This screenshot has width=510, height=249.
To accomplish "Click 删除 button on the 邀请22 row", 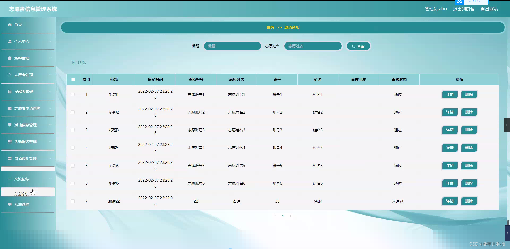I will tap(469, 201).
